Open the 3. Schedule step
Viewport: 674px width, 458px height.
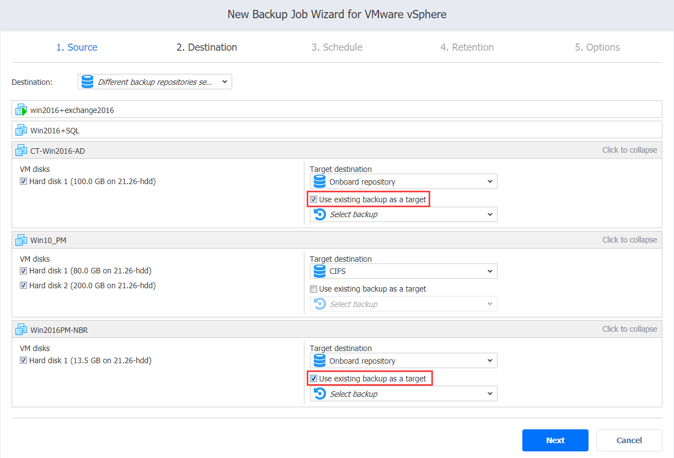[337, 47]
